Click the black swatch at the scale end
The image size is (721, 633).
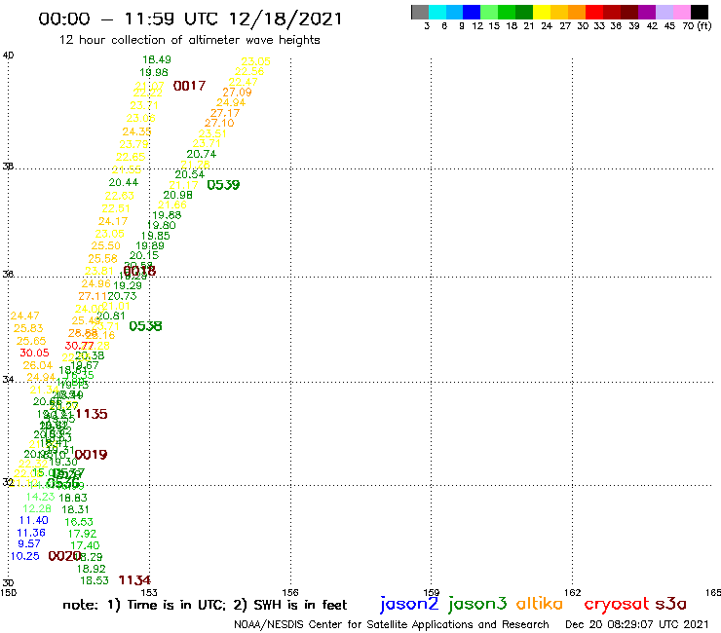point(700,13)
